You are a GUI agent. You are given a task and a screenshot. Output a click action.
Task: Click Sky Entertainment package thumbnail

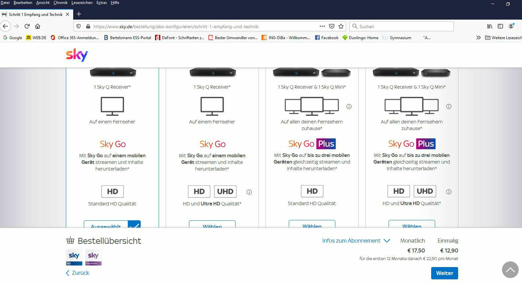tap(93, 257)
